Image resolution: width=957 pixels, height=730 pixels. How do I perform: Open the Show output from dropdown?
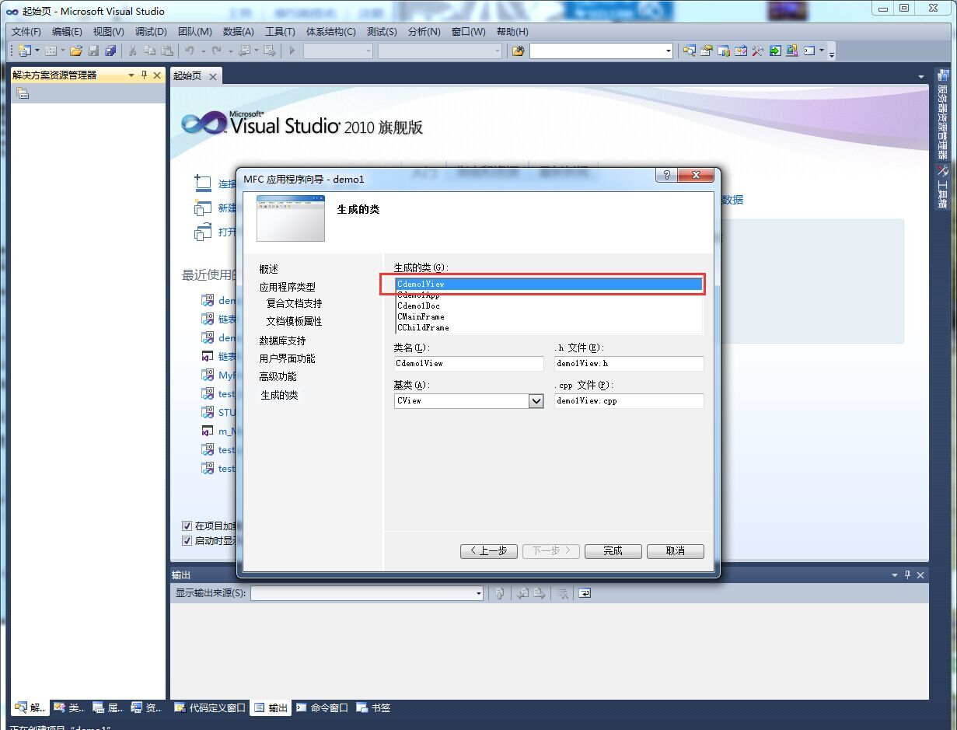coord(479,593)
